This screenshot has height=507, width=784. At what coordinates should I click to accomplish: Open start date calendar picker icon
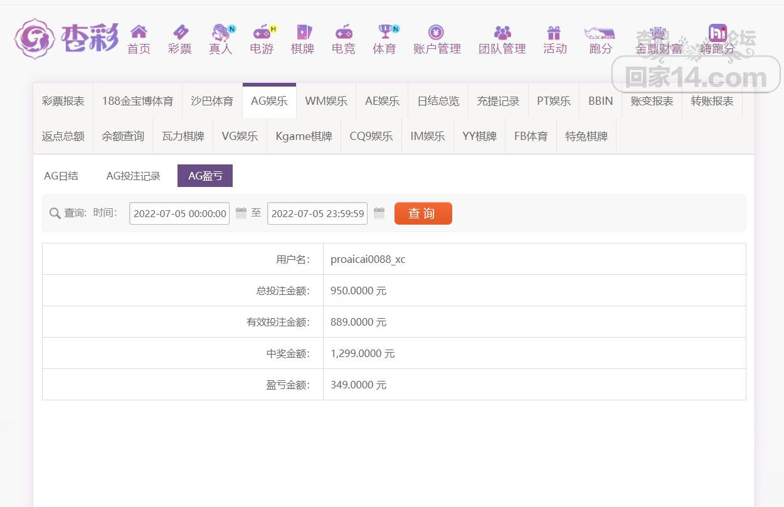pos(241,213)
